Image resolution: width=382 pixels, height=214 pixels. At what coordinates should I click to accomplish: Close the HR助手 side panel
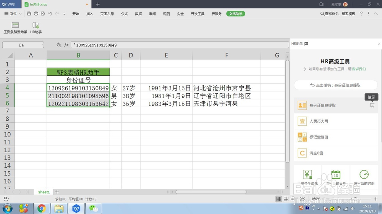point(379,44)
